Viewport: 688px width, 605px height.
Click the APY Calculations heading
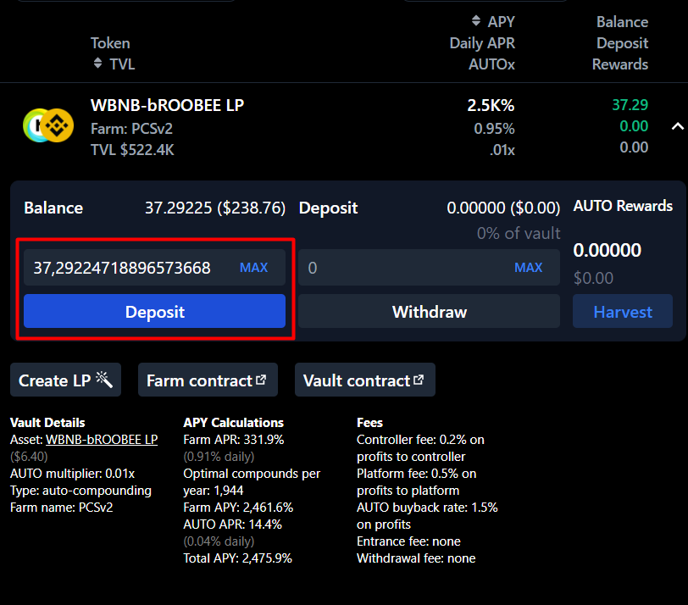(234, 423)
